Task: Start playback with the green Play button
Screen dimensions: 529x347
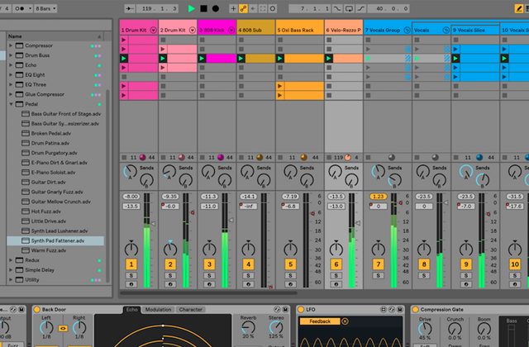Action: 191,8
